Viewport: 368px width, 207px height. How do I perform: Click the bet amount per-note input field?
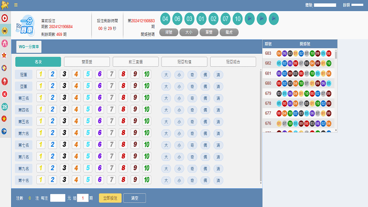57,198
